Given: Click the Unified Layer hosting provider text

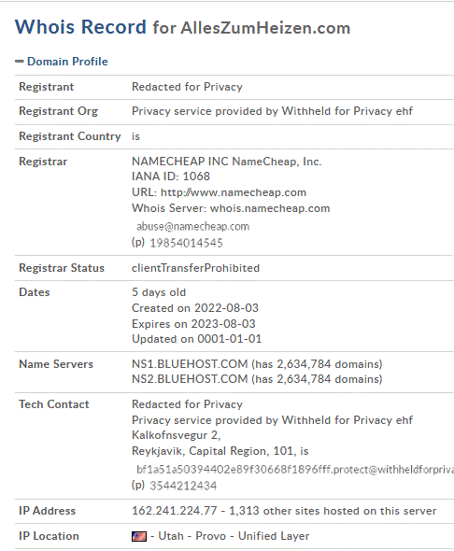Looking at the screenshot, I should (x=274, y=536).
